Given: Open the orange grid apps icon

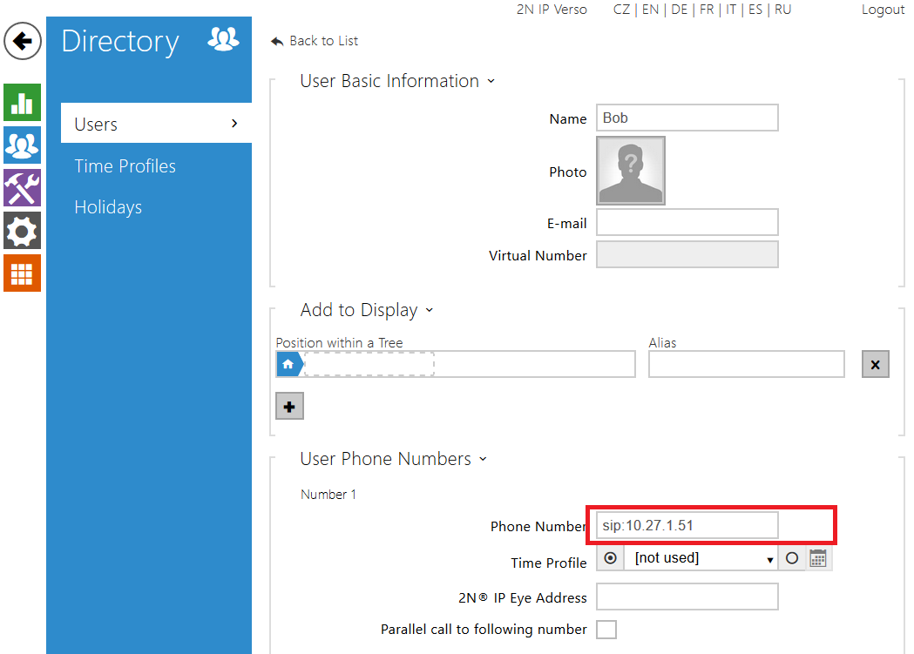Looking at the screenshot, I should click(x=22, y=273).
